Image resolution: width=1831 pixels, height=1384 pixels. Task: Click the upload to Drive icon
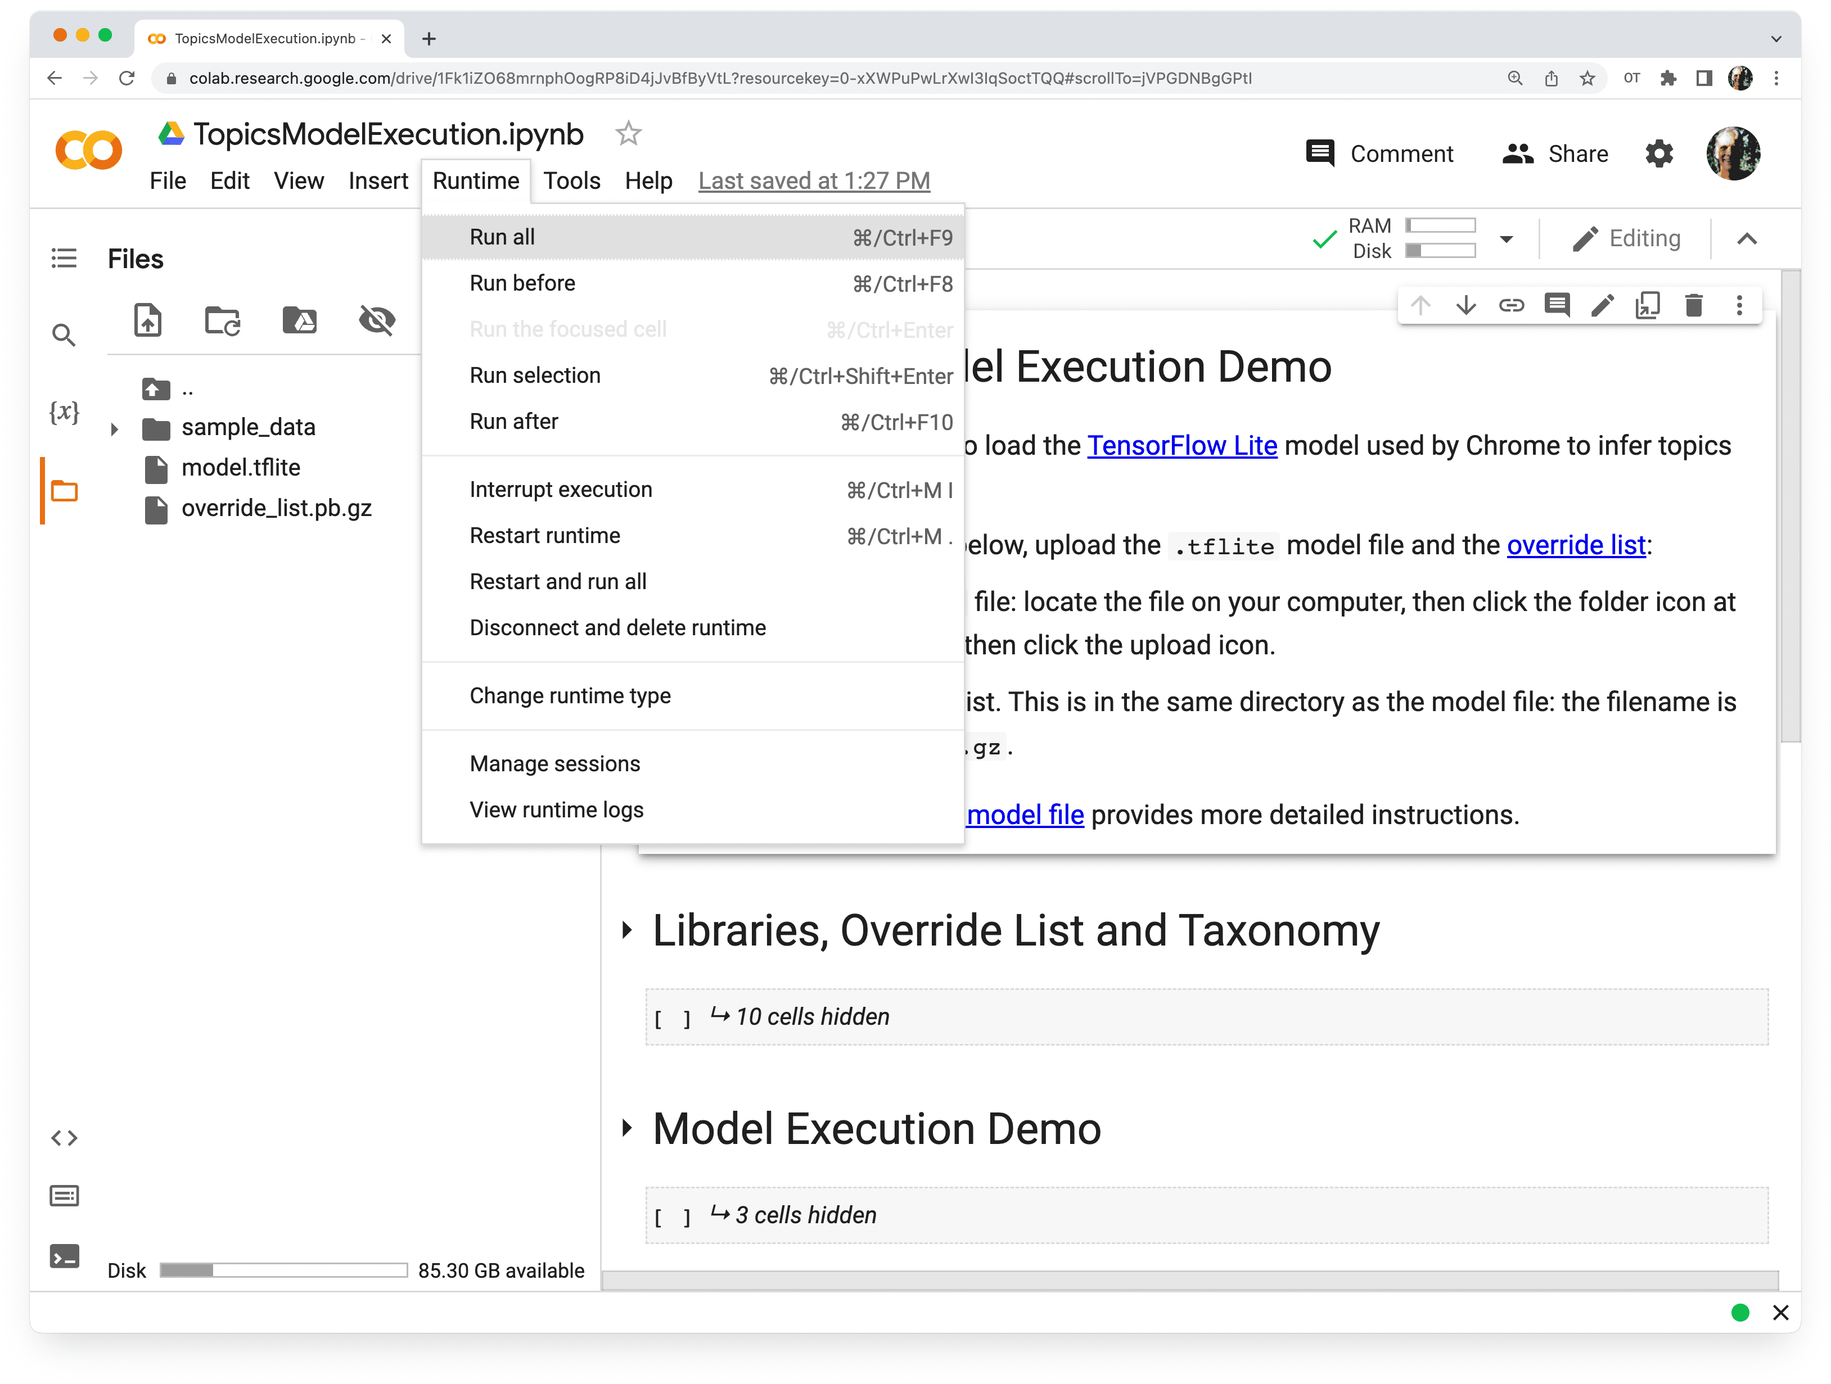pos(300,320)
